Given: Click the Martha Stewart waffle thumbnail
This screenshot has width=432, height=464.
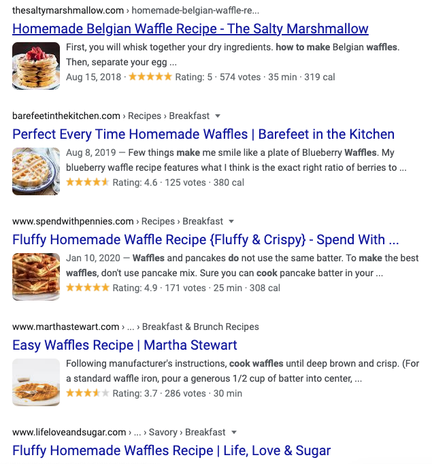Looking at the screenshot, I should point(36,382).
